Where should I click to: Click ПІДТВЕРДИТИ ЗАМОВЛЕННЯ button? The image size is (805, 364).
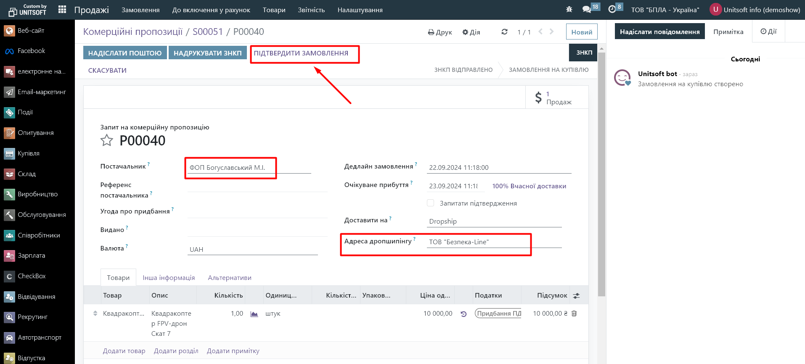(x=301, y=53)
